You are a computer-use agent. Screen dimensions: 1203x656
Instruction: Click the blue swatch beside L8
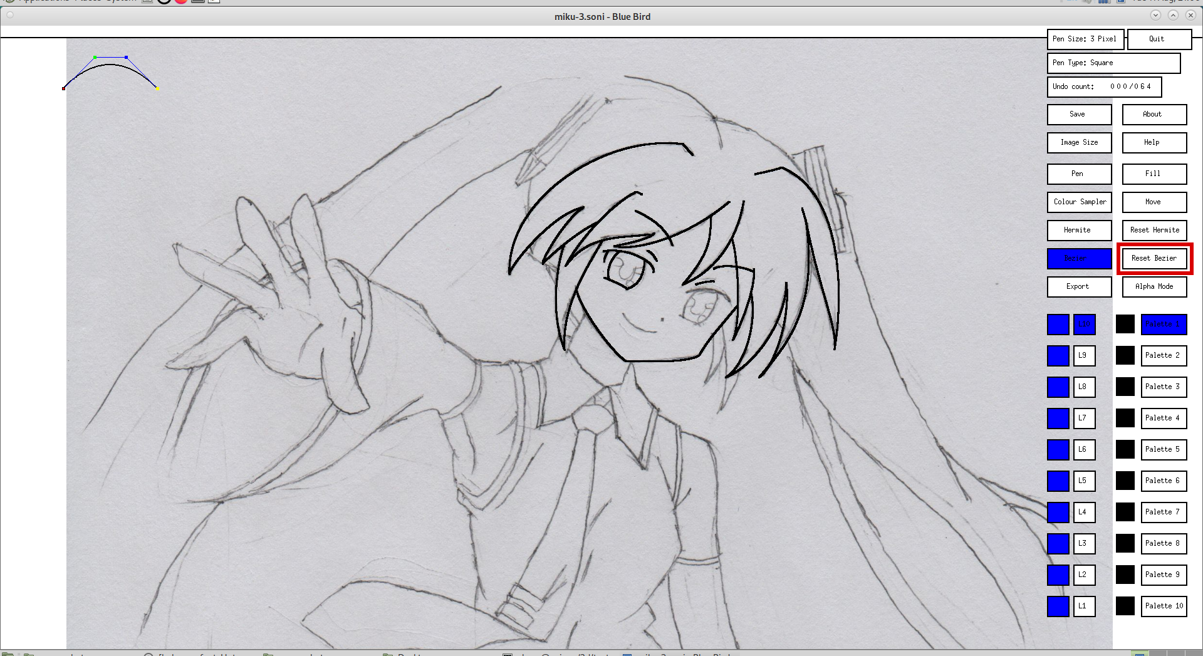point(1058,387)
